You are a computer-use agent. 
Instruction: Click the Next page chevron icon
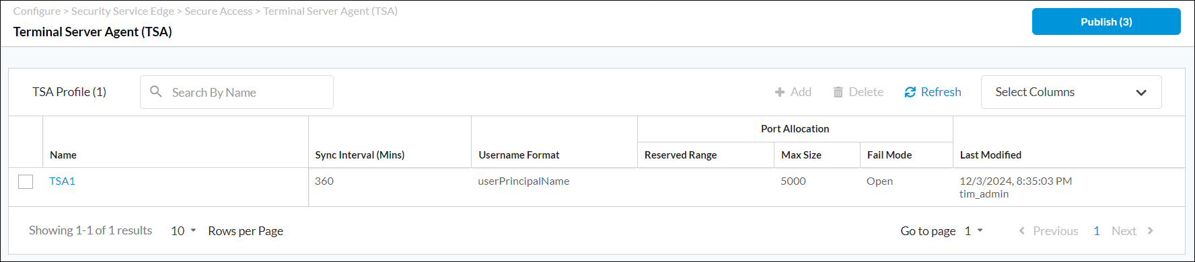pos(1150,230)
